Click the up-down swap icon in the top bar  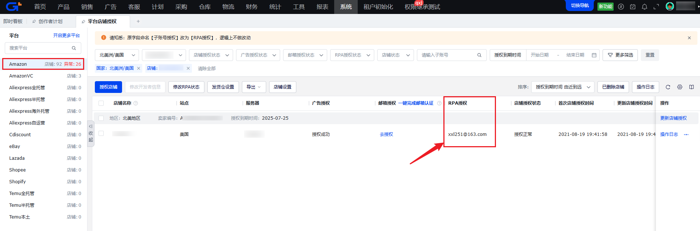[621, 7]
